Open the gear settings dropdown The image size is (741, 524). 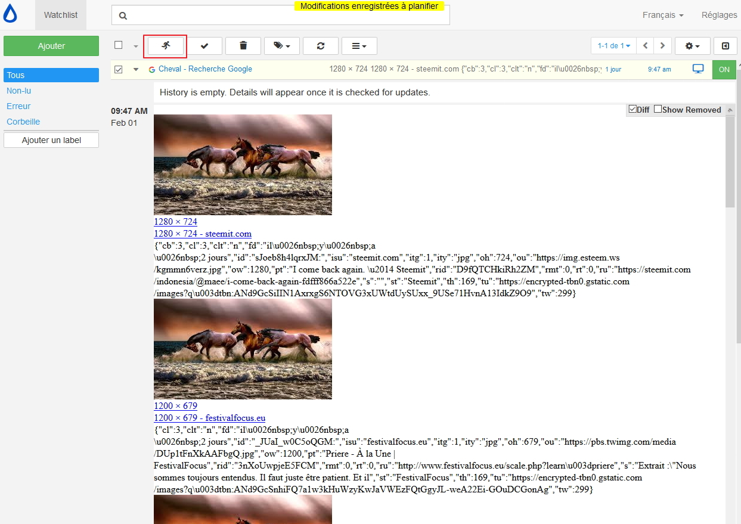click(x=692, y=46)
